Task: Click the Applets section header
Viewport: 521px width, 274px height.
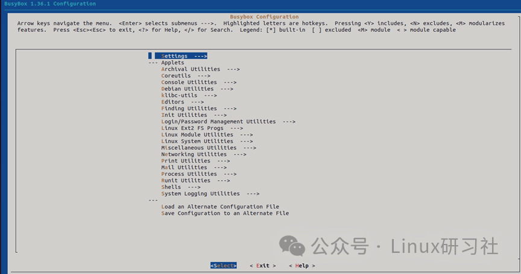Action: tap(172, 63)
